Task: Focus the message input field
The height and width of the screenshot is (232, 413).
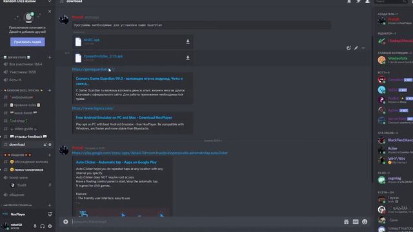Action: (205, 222)
